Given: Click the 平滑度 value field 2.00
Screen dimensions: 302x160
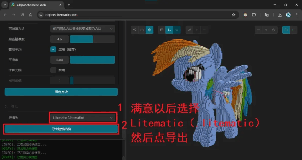Looking at the screenshot, I should (60, 60).
